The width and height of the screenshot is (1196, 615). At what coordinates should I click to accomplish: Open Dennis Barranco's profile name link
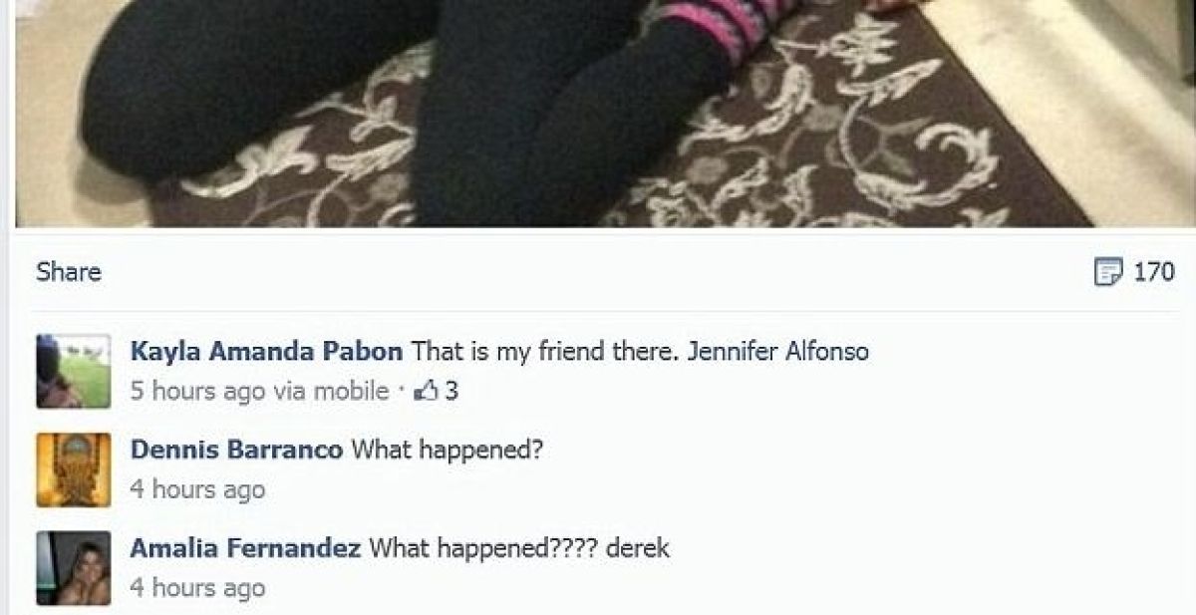point(237,450)
